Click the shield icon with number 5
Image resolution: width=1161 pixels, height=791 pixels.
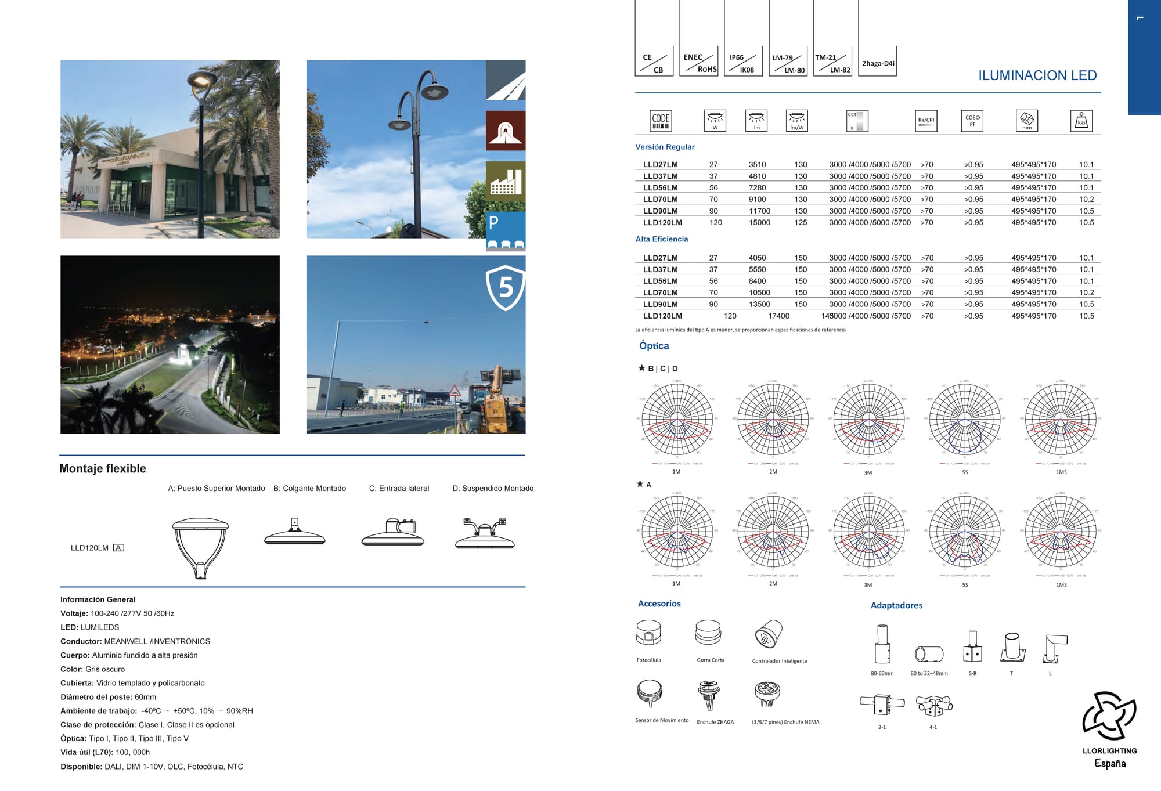pyautogui.click(x=506, y=287)
